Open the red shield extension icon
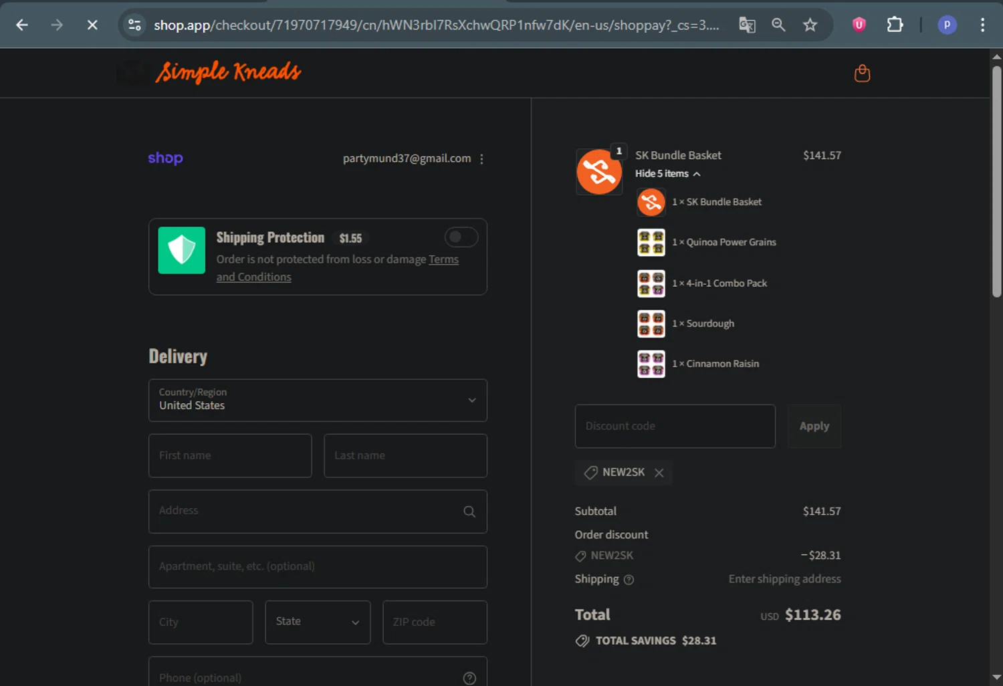This screenshot has height=686, width=1003. click(x=859, y=25)
